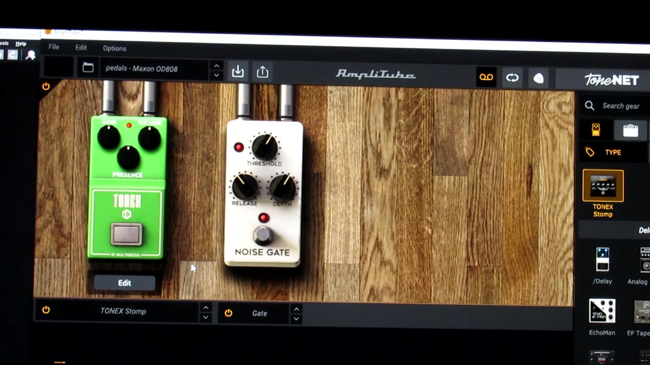Open the tape recorder icon
The height and width of the screenshot is (365, 650).
pyautogui.click(x=486, y=78)
